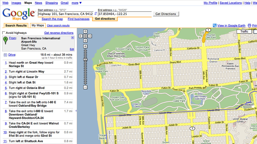This screenshot has width=257, height=144.
Task: Click the green marker A pin
Action: [x=6, y=40]
